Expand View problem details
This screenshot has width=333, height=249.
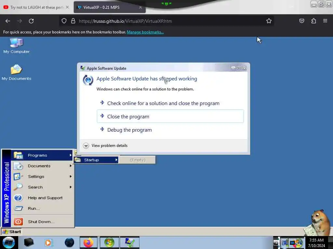pos(86,146)
